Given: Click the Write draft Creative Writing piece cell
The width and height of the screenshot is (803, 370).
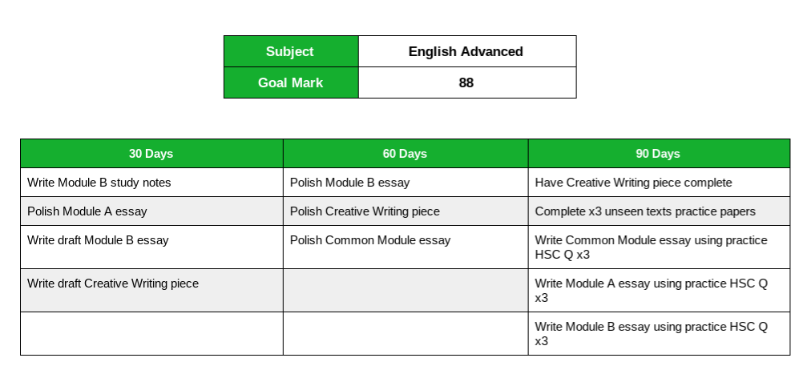Looking at the screenshot, I should coord(113,284).
